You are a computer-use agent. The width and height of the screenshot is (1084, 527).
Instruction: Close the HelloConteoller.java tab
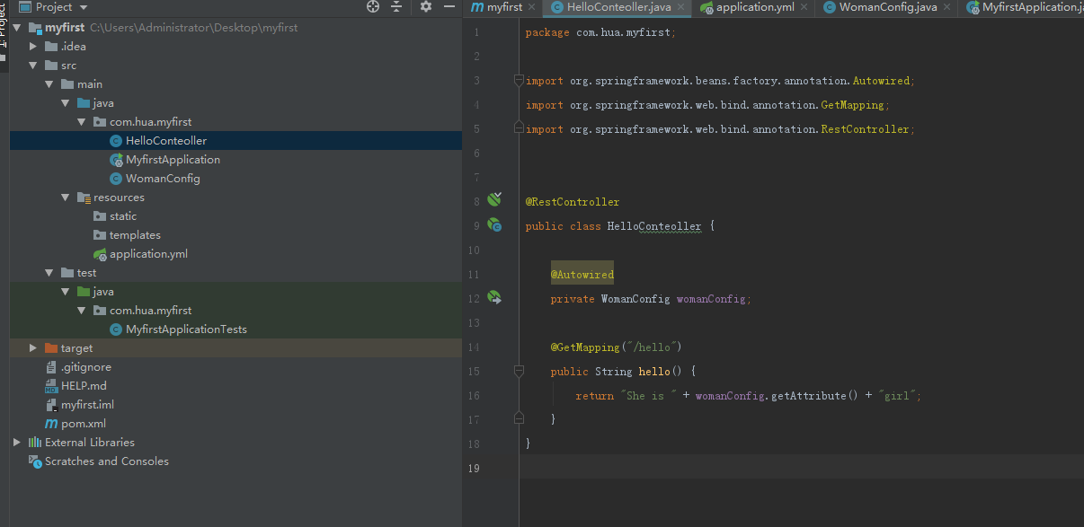pyautogui.click(x=682, y=7)
